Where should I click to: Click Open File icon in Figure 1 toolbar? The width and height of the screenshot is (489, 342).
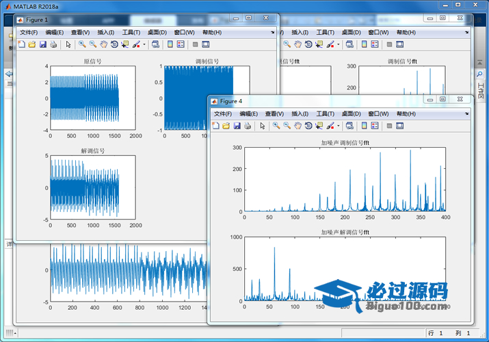pyautogui.click(x=32, y=44)
